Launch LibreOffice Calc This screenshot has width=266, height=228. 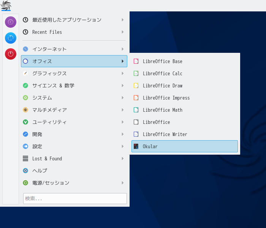click(x=185, y=73)
